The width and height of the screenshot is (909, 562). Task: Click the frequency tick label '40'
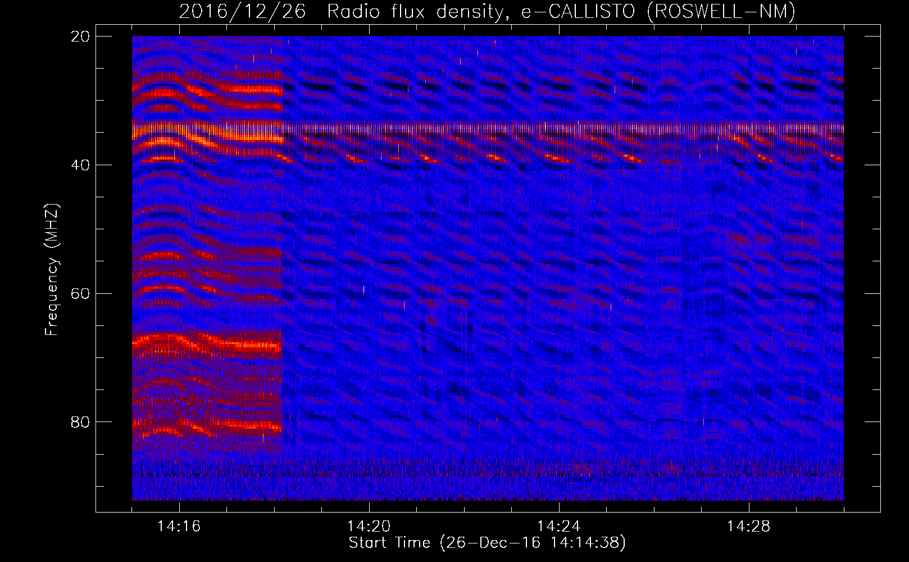(80, 165)
